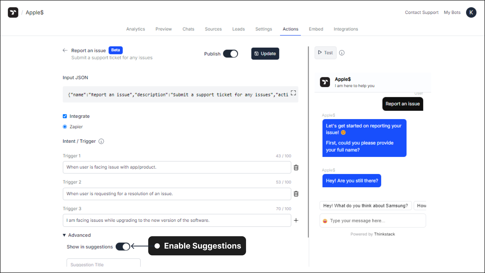The image size is (485, 273).
Task: Click the Report an issue chat bubble
Action: pyautogui.click(x=403, y=104)
